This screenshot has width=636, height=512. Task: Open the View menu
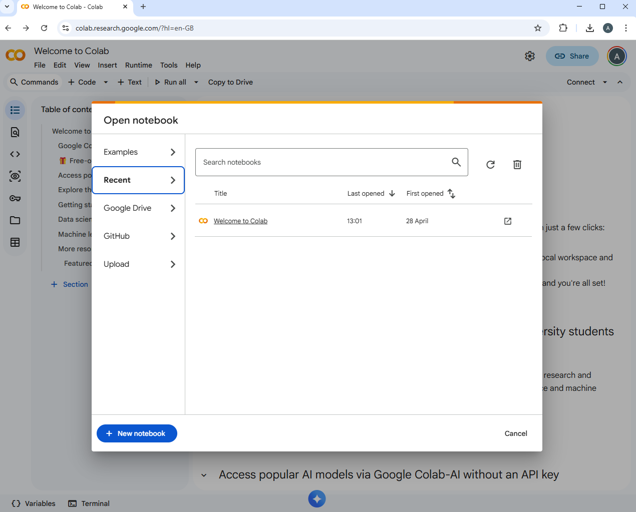tap(82, 65)
